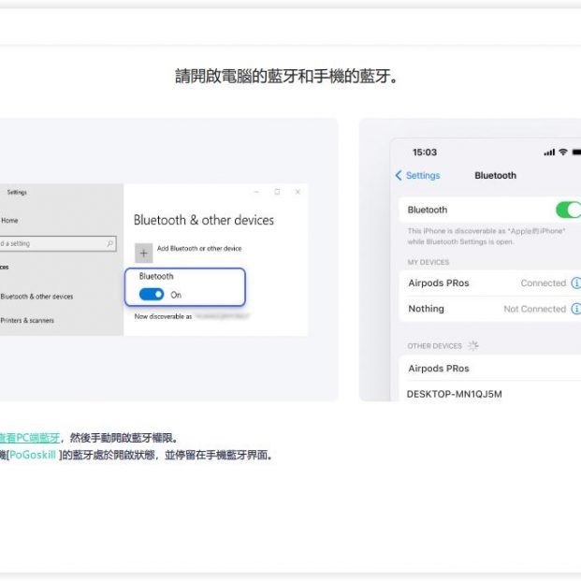
Task: Toggle the Windows Bluetooth switch off
Action: point(152,295)
